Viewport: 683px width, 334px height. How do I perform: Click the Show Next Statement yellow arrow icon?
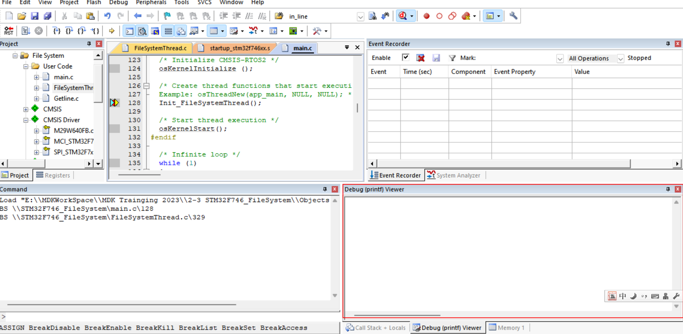point(112,31)
